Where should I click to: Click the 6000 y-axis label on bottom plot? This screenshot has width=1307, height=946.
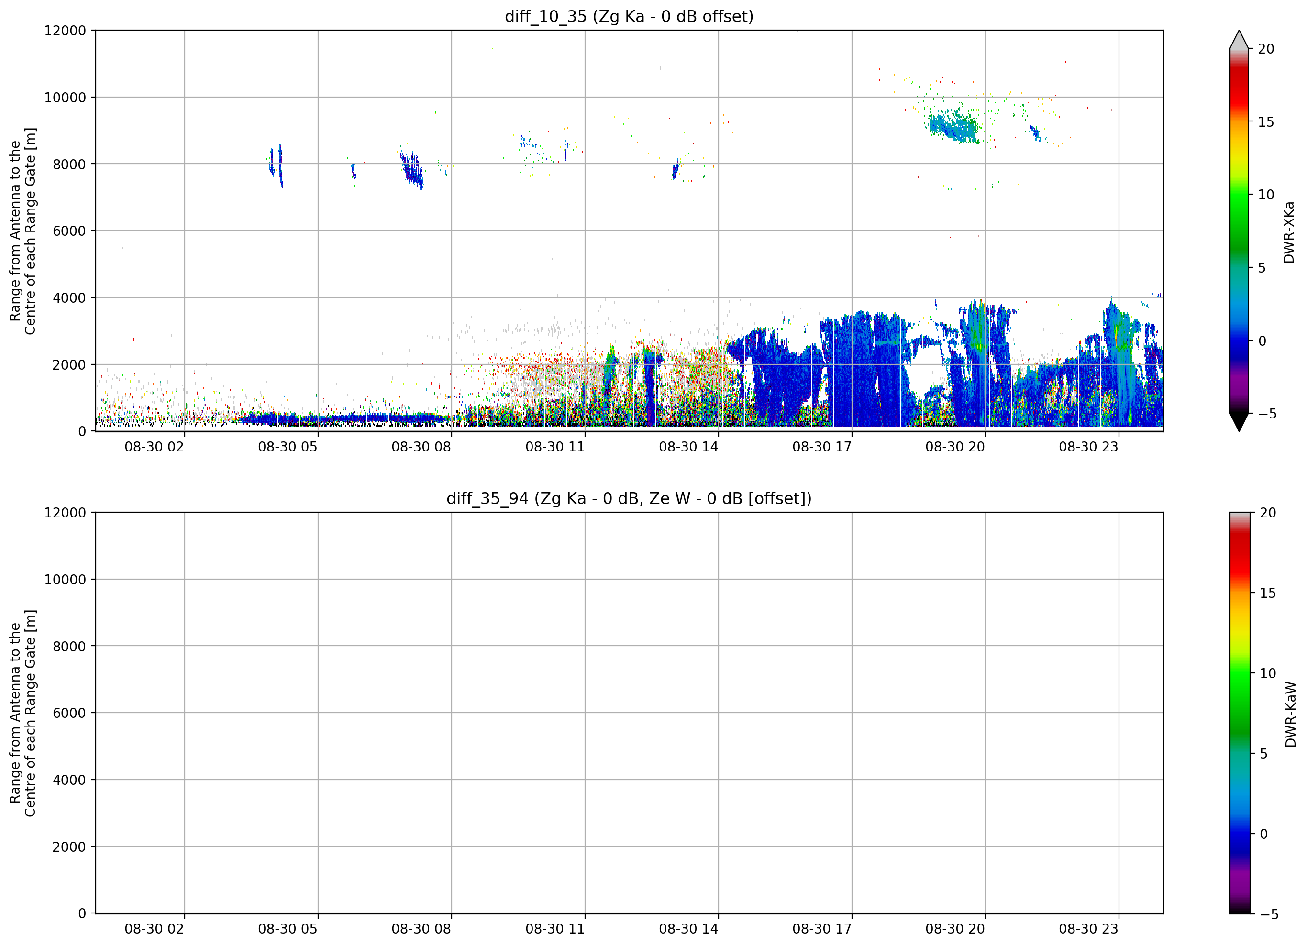pyautogui.click(x=68, y=713)
